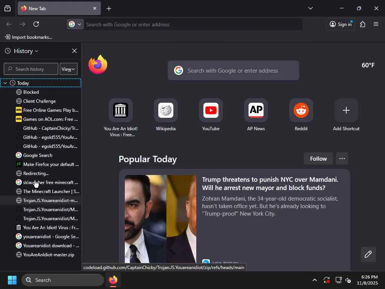This screenshot has width=385, height=289.
Task: Sign in to a Firefox account
Action: pos(341,24)
